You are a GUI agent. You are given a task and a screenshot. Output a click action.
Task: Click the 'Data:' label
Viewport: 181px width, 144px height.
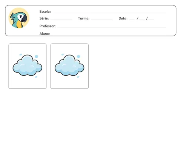[123, 18]
